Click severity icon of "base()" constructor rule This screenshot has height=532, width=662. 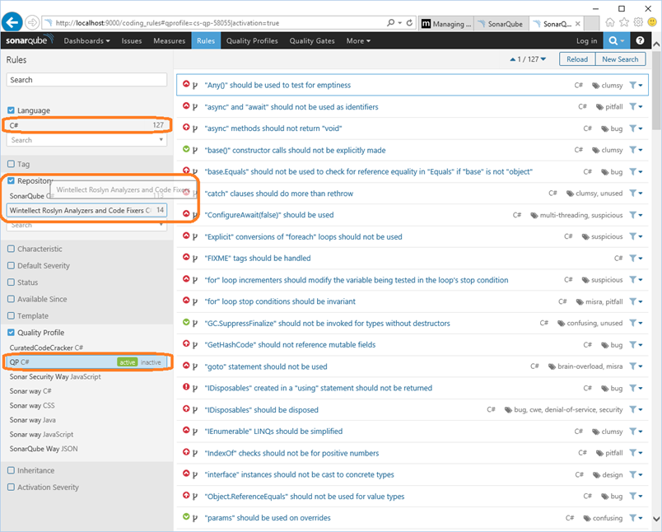click(186, 149)
